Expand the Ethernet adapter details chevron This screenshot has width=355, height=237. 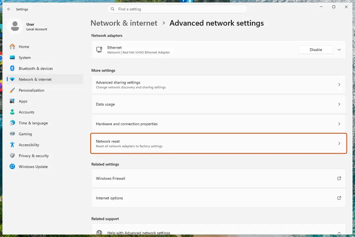click(x=339, y=50)
